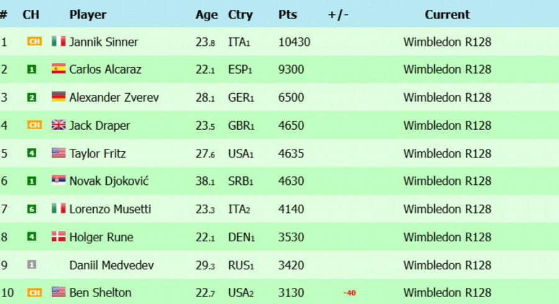Click the Spanish flag next to Carlos Alcaraz
Screen dimensions: 559x304
pyautogui.click(x=58, y=69)
